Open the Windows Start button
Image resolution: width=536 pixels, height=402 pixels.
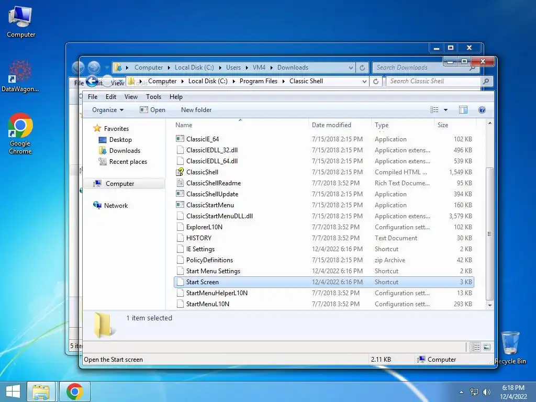coord(13,392)
